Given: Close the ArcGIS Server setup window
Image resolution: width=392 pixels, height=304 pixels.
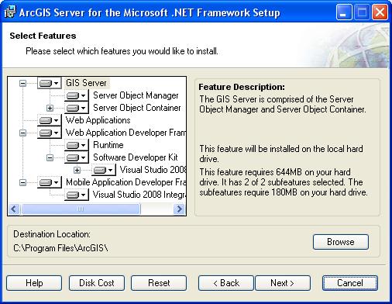Looking at the screenshot, I should (x=380, y=12).
